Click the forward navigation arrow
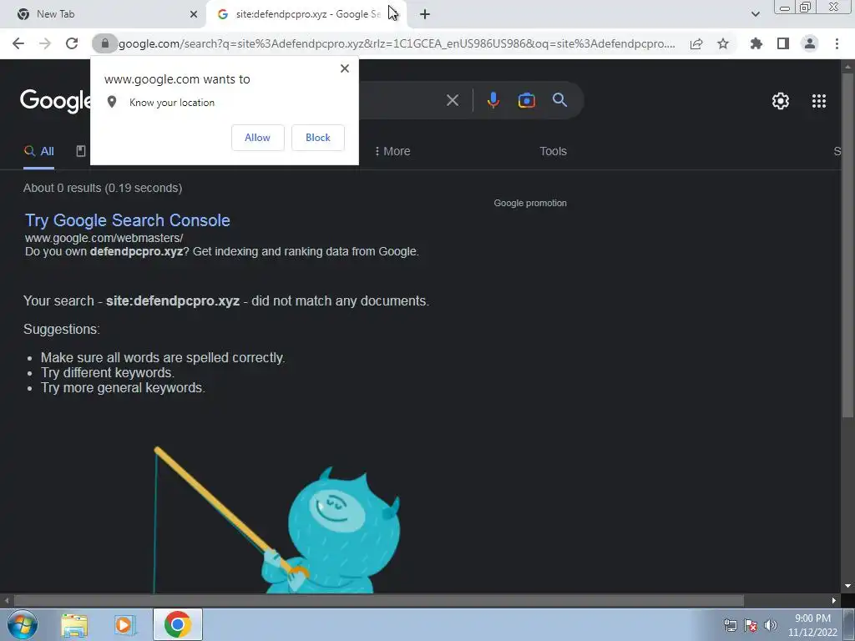Screen dimensions: 855x641 coord(45,43)
